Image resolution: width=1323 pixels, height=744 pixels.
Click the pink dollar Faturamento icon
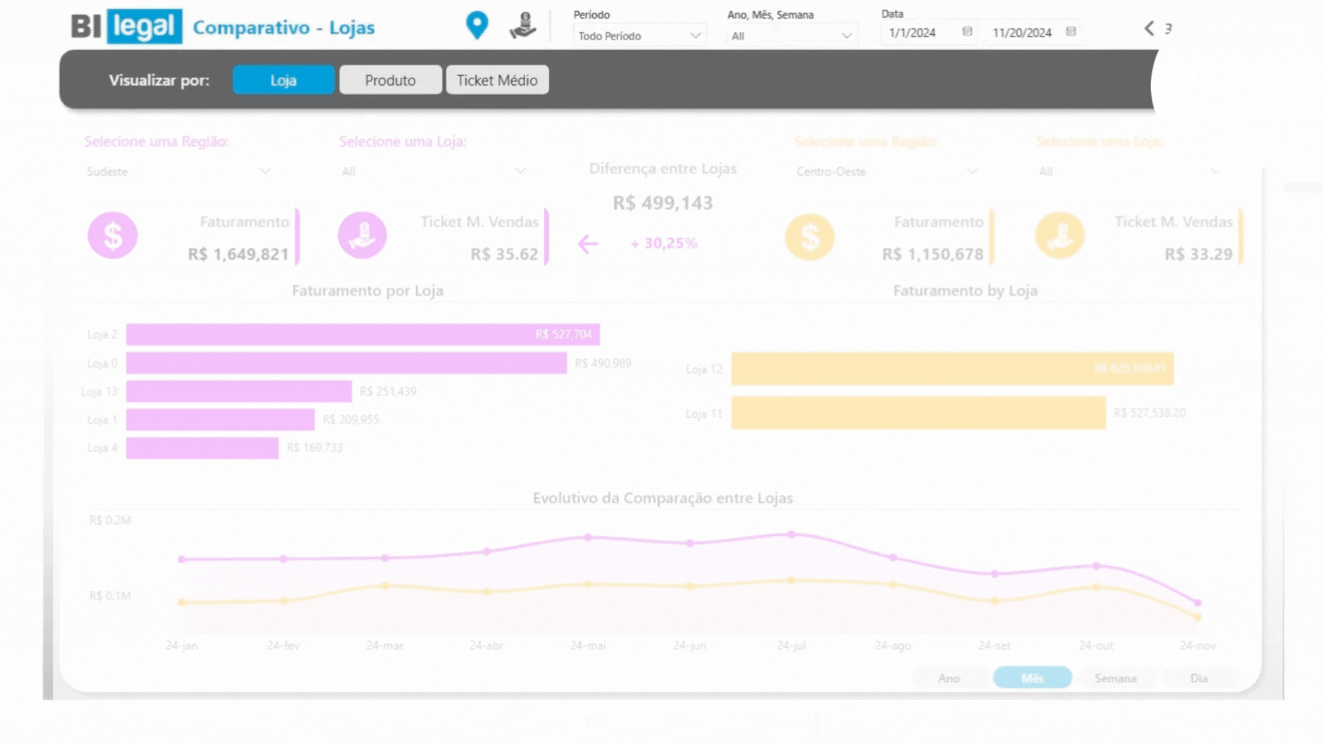click(112, 236)
